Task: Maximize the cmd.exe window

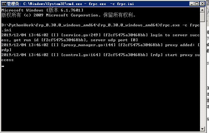Action: click(x=197, y=4)
